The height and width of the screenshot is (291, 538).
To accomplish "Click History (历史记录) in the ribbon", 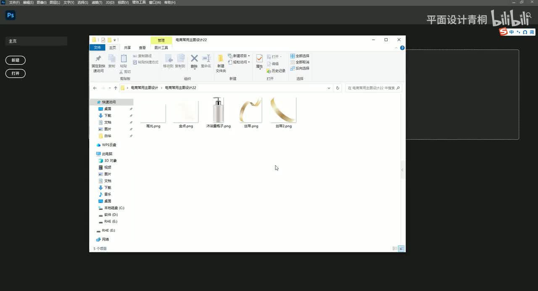I will 276,71.
